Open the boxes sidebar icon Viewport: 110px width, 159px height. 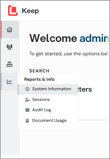tap(9, 64)
